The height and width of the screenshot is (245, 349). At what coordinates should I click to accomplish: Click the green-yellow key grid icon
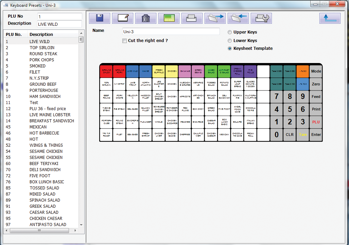point(169,18)
